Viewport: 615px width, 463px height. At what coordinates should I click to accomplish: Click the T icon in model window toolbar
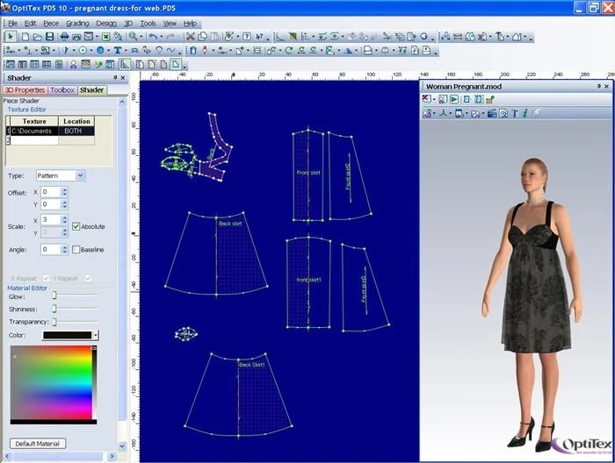[x=515, y=113]
